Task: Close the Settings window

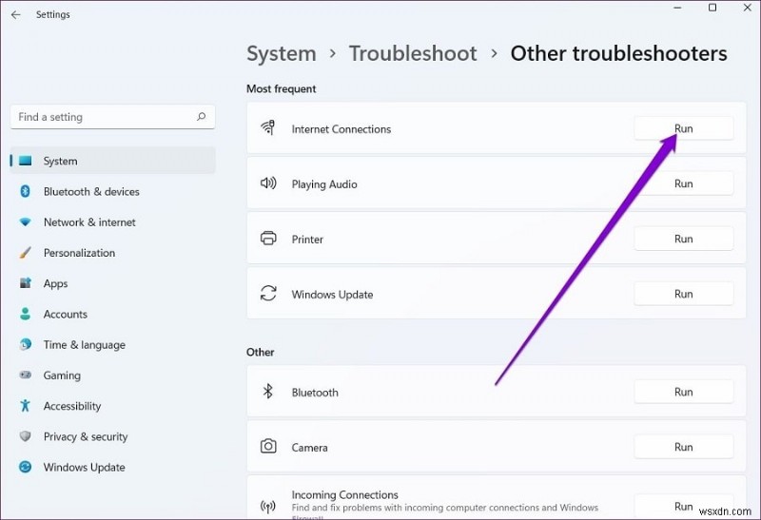Action: 748,8
